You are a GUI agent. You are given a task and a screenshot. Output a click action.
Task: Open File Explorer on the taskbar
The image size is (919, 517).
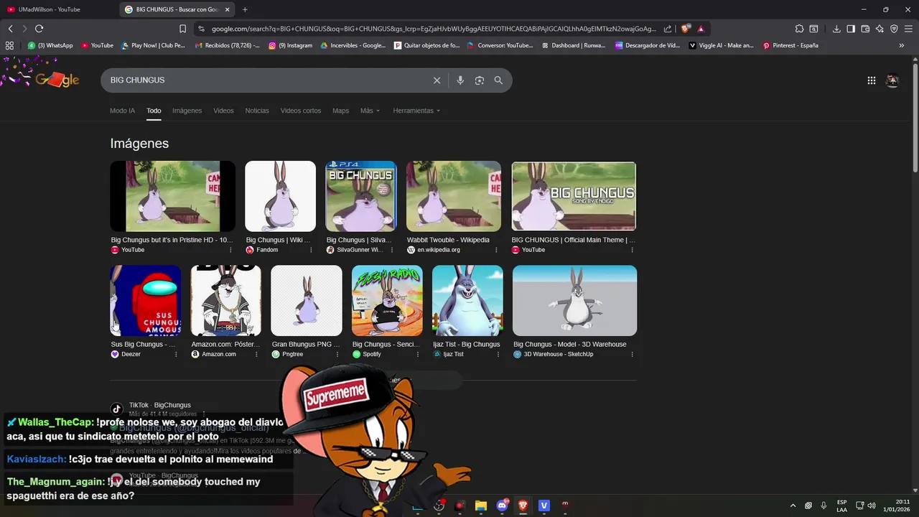click(x=481, y=506)
